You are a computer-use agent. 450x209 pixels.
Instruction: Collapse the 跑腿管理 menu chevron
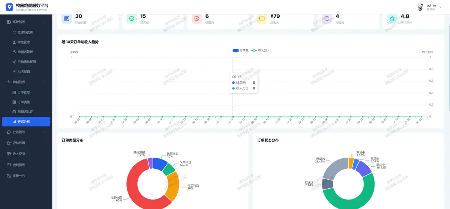point(44,82)
